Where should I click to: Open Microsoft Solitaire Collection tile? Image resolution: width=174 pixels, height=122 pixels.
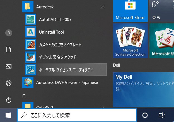(x=130, y=41)
